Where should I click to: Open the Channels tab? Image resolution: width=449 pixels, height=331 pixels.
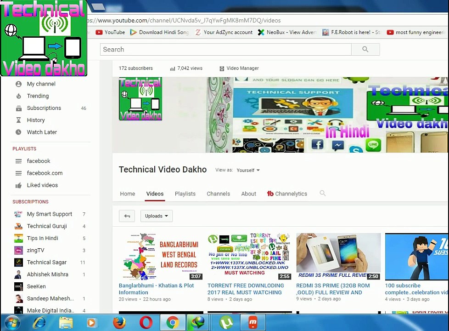(218, 194)
